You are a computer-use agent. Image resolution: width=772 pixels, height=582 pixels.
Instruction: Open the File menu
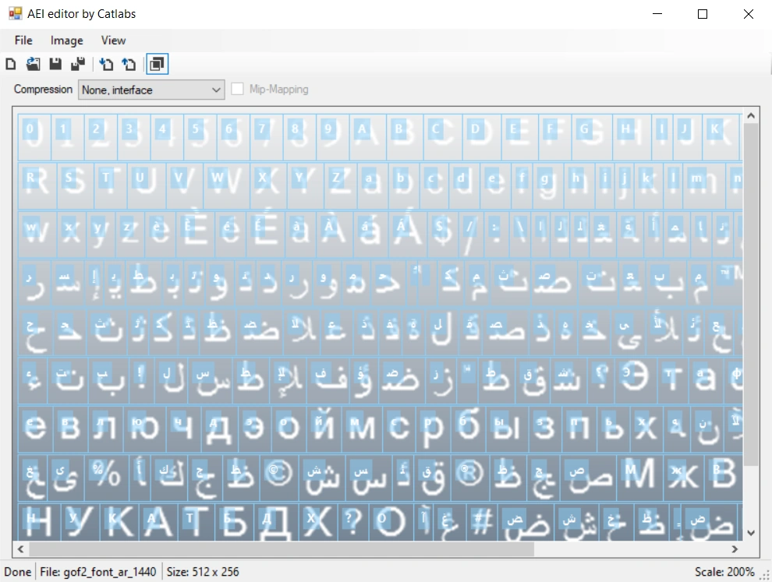click(23, 41)
